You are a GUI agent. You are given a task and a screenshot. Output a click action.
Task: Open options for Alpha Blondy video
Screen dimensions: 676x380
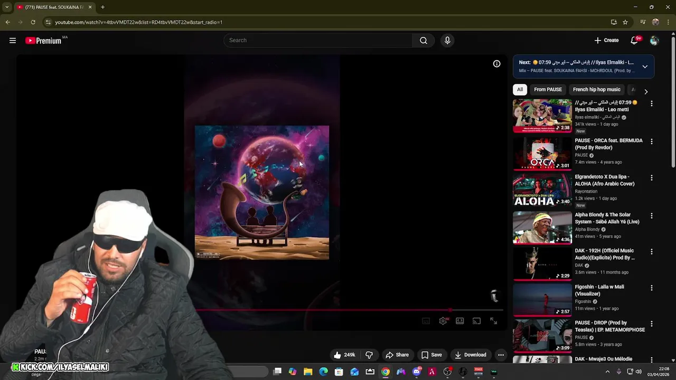click(651, 216)
